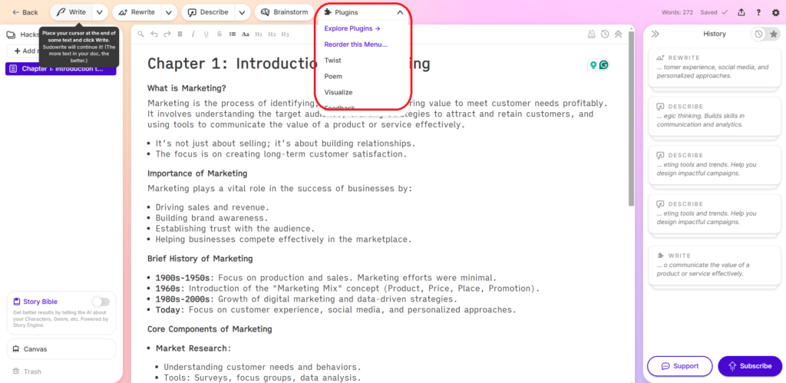
Task: Collapse the Plugins dropdown menu
Action: click(400, 12)
